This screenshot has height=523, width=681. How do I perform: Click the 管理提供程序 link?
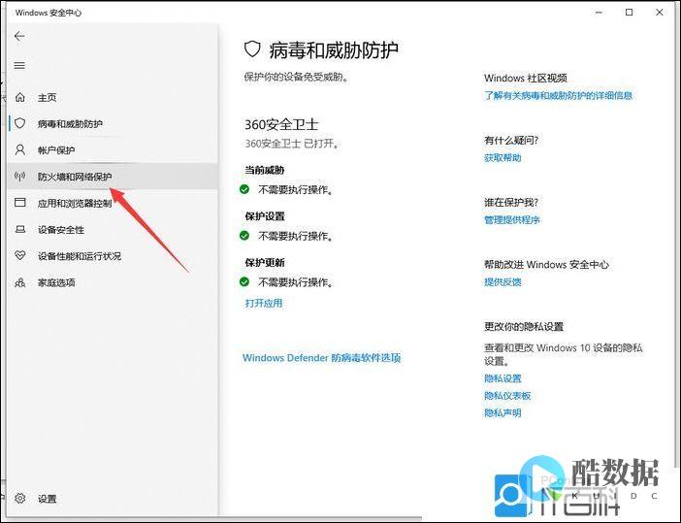pyautogui.click(x=512, y=220)
